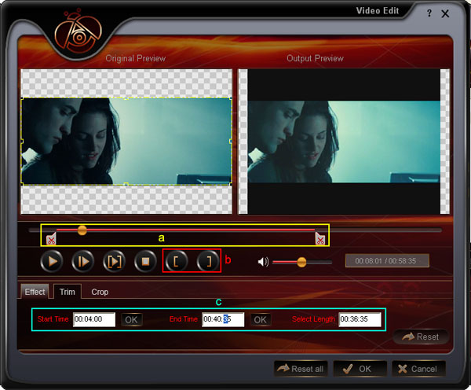Click the right scissors trim marker
The height and width of the screenshot is (390, 471).
(x=320, y=238)
